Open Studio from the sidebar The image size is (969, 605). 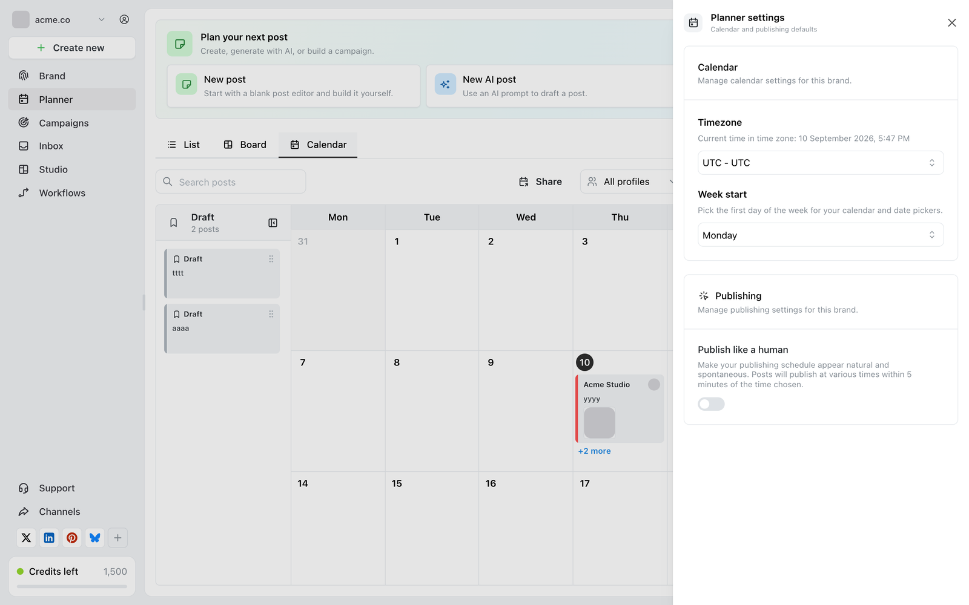71,169
